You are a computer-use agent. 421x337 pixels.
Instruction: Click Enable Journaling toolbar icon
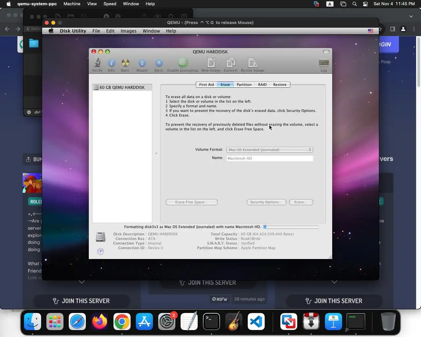pyautogui.click(x=183, y=65)
